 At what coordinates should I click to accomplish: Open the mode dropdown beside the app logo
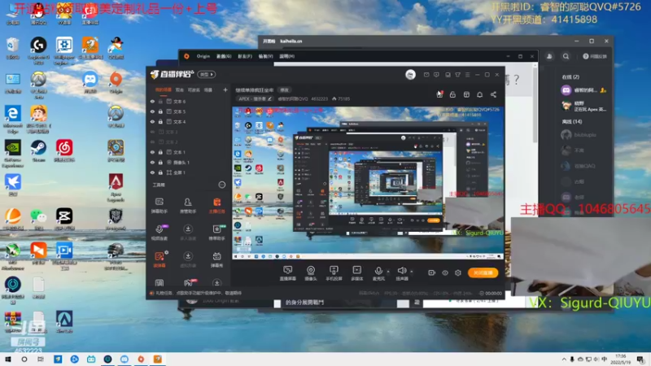(x=207, y=75)
